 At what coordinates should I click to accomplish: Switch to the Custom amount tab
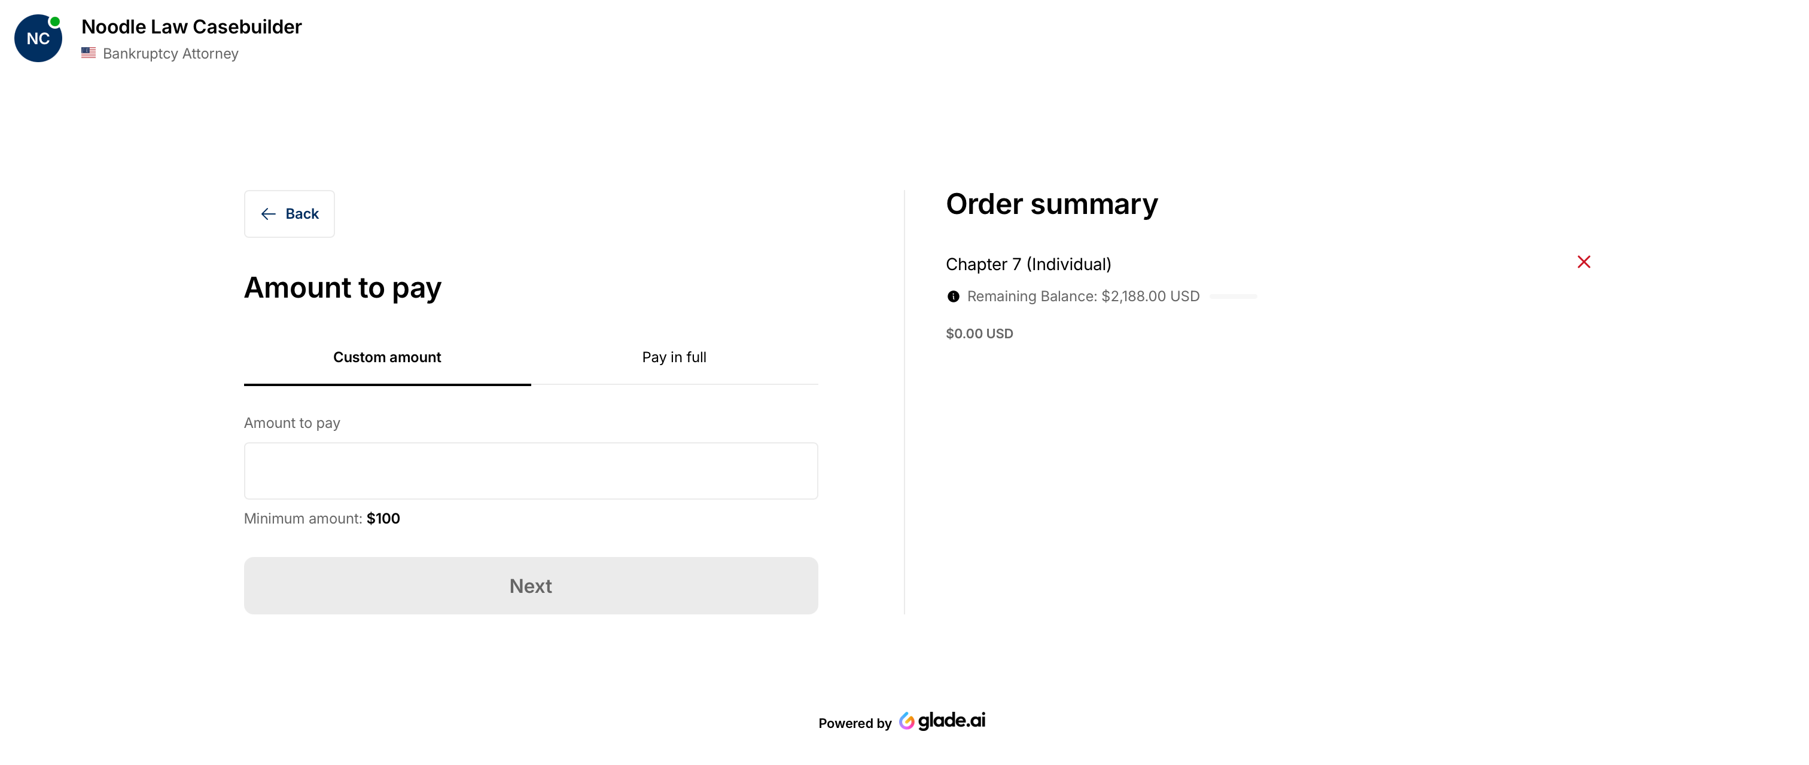[x=387, y=357]
